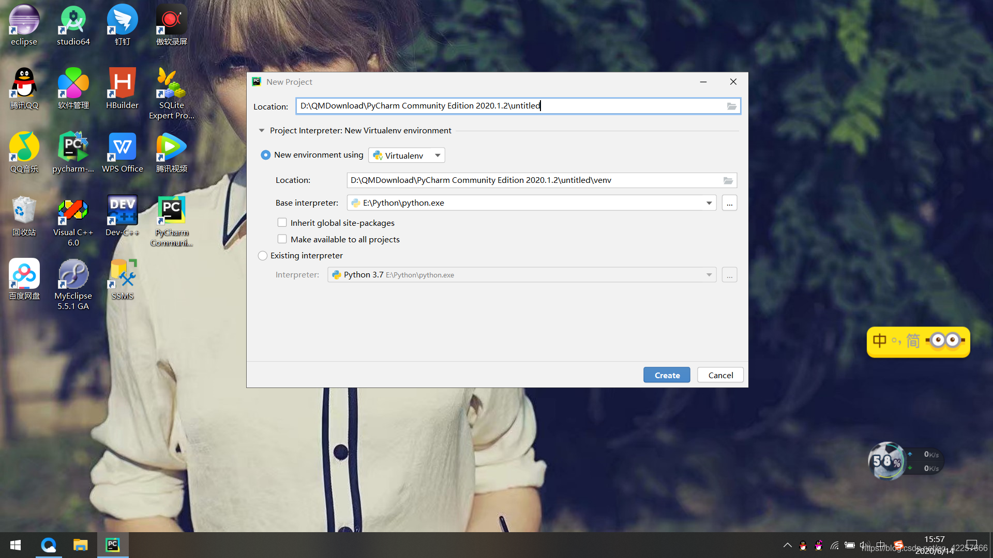Click folder browse icon in project Location field
The height and width of the screenshot is (558, 993).
point(731,106)
